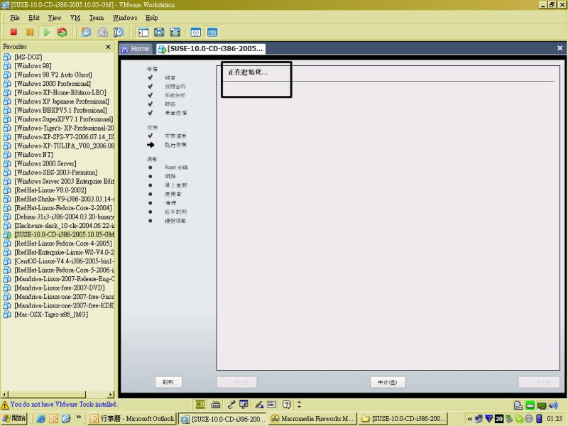Switch to the Home tab

[136, 49]
